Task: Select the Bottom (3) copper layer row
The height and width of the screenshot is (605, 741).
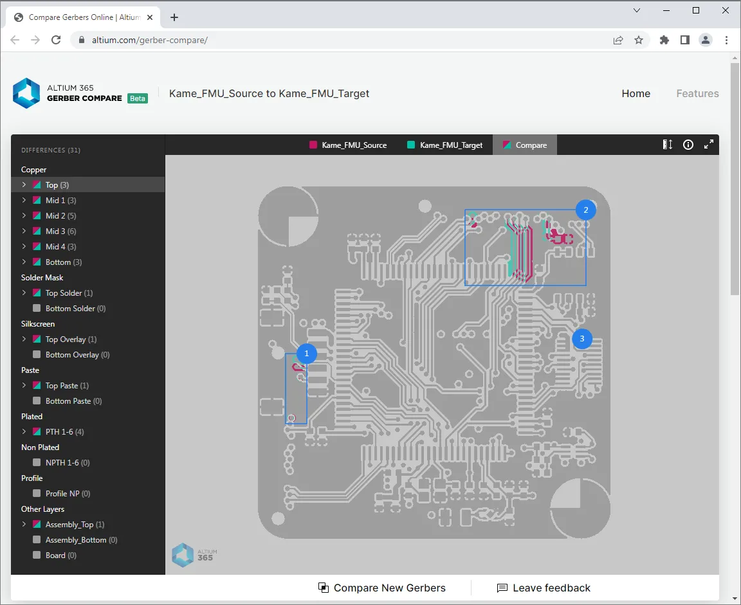Action: point(88,262)
